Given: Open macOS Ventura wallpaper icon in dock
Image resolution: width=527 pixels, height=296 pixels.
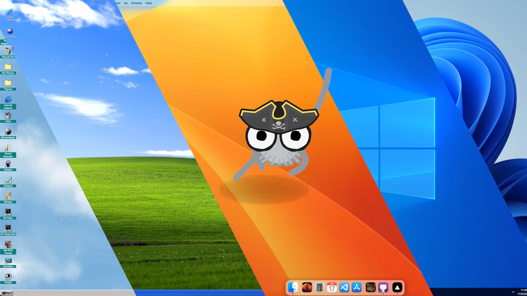Looking at the screenshot, I should click(307, 288).
